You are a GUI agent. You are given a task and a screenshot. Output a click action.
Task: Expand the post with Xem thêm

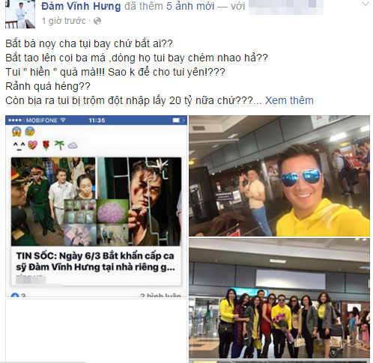pos(289,100)
